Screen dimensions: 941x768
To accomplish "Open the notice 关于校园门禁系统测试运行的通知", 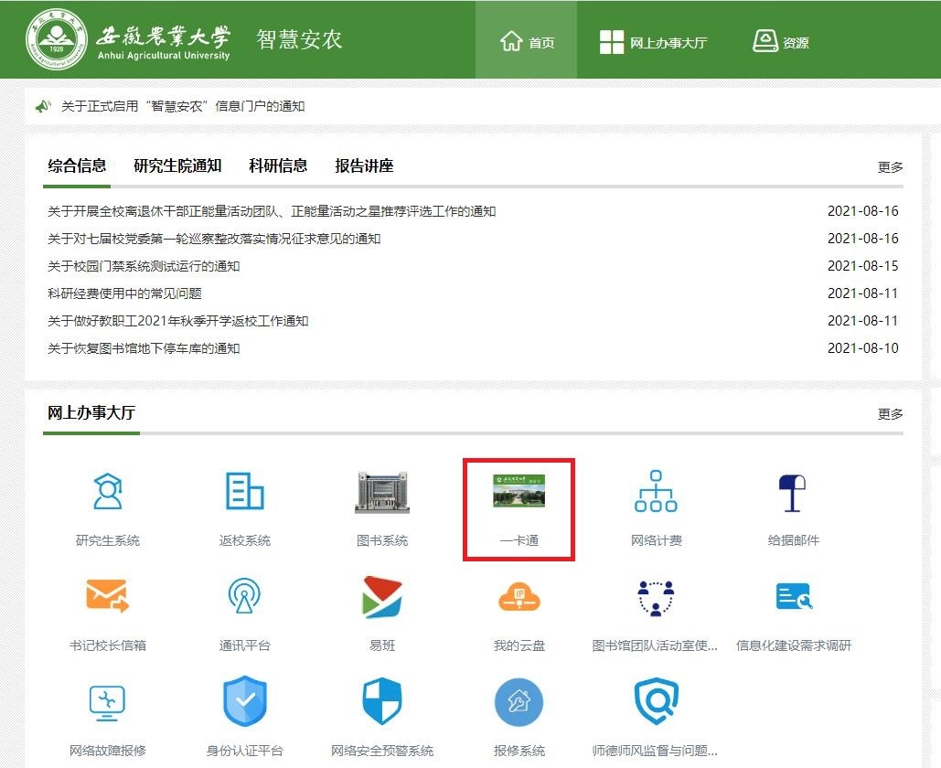I will [144, 266].
